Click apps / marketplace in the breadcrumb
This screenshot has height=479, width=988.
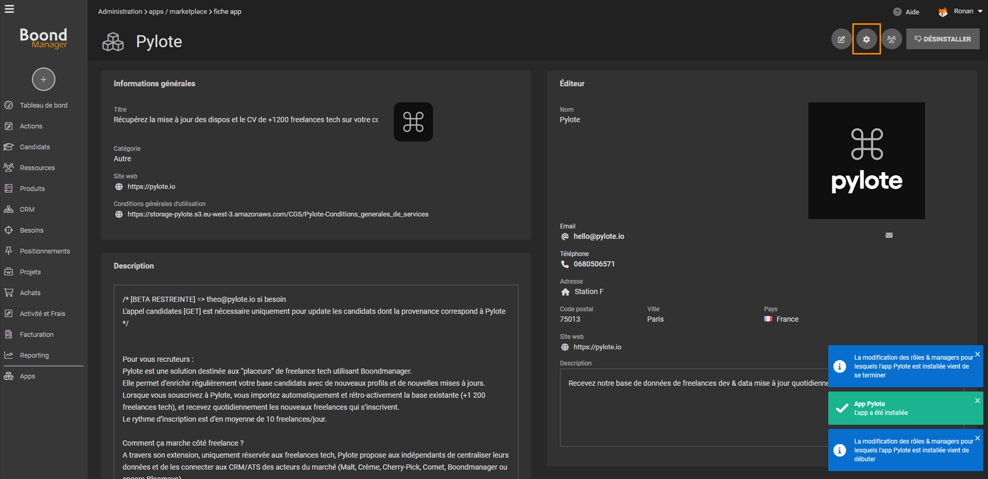(x=178, y=11)
